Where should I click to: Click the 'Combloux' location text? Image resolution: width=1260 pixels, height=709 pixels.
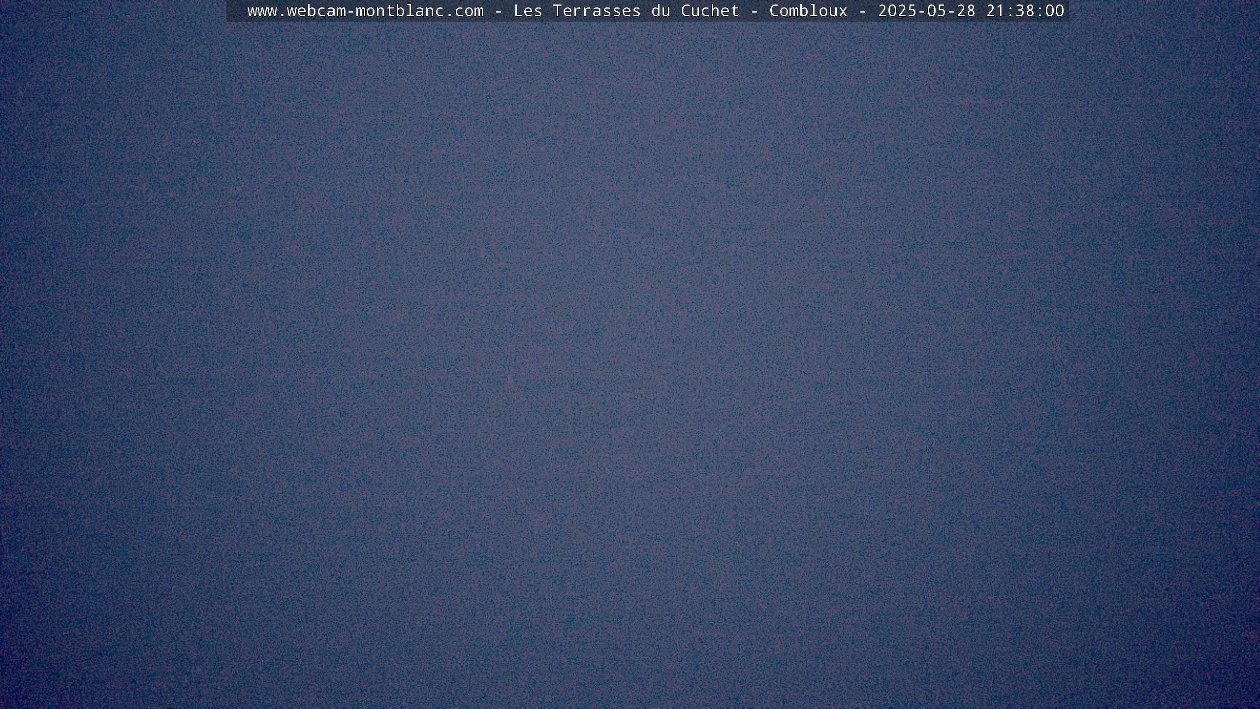coord(809,11)
